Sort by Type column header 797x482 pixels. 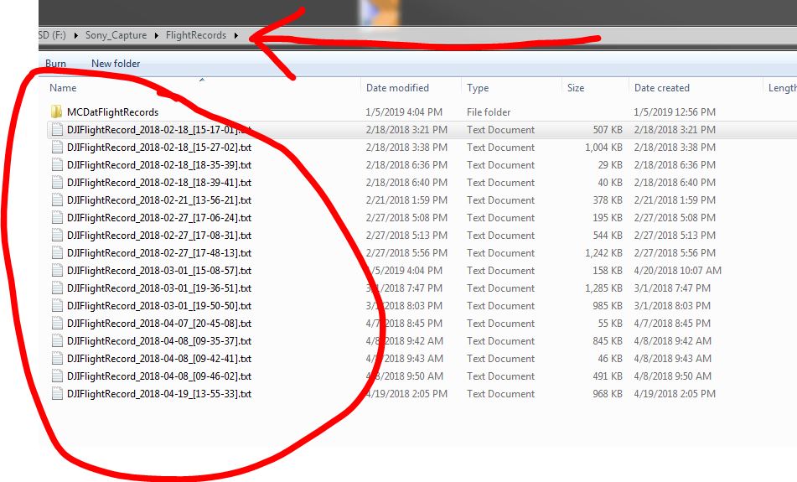tap(478, 87)
